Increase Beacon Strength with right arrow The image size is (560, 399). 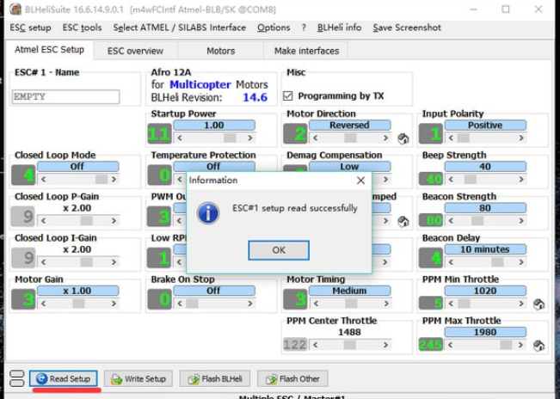[521, 220]
